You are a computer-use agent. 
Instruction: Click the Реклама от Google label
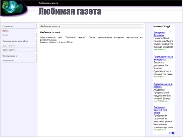click(x=162, y=26)
